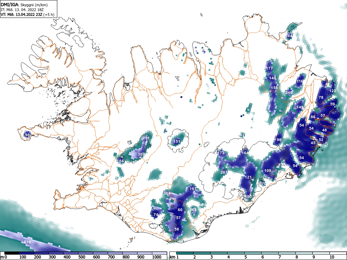Click the '151' value on Hofsjökull glacier
Image resolution: width=347 pixels, height=260 pixels.
click(177, 141)
